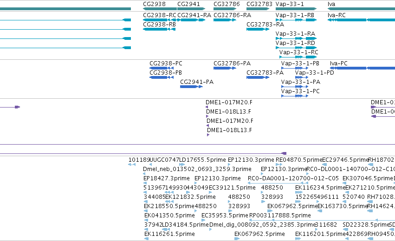Select the Vap-33-1-PB protein label
Image resolution: width=395 pixels, height=241 pixels.
[x=300, y=63]
